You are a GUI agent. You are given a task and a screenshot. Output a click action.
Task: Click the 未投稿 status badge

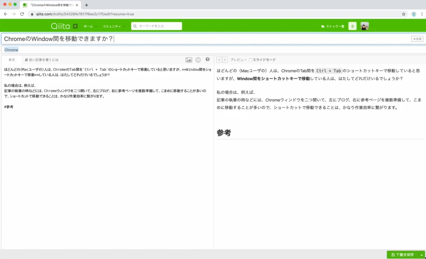click(417, 39)
